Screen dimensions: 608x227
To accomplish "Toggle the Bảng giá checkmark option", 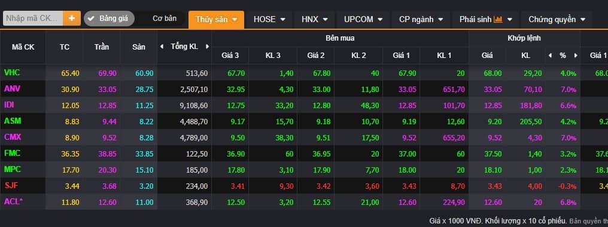I will coord(109,19).
